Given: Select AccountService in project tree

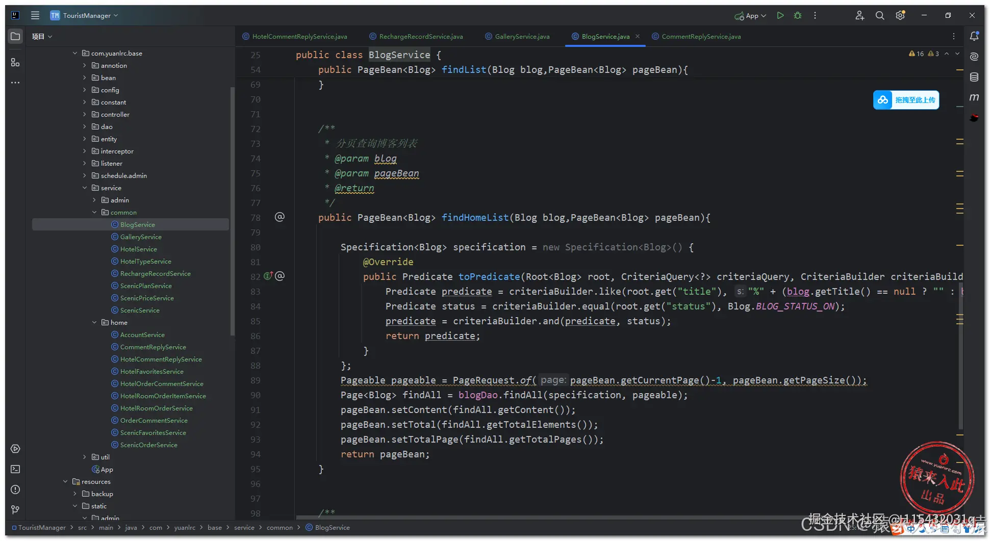Looking at the screenshot, I should click(142, 334).
